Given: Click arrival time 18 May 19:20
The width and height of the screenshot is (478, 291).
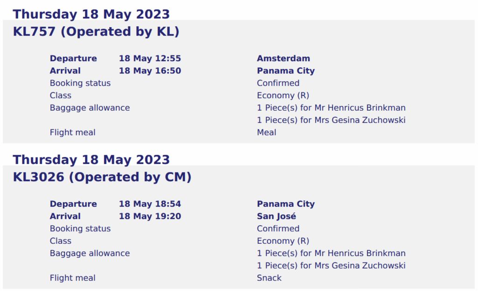Looking at the screenshot, I should pos(150,216).
